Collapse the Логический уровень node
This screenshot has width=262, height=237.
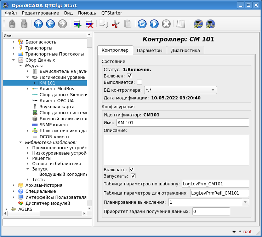pos(28,77)
